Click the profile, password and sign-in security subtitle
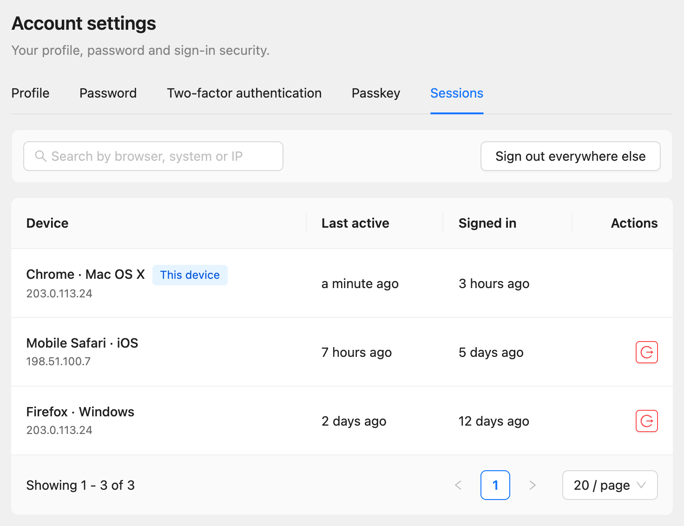The height and width of the screenshot is (526, 684). point(140,50)
